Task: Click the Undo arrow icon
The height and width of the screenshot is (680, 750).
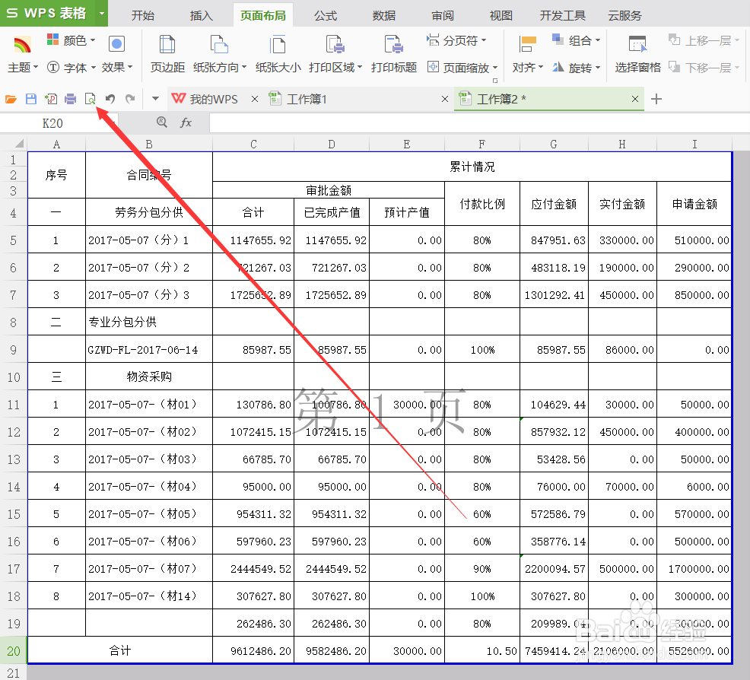Action: (x=110, y=99)
